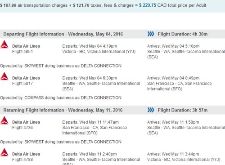Click Delta Air Lines name for Flight 4736
225x165 pixels.
click(26, 122)
